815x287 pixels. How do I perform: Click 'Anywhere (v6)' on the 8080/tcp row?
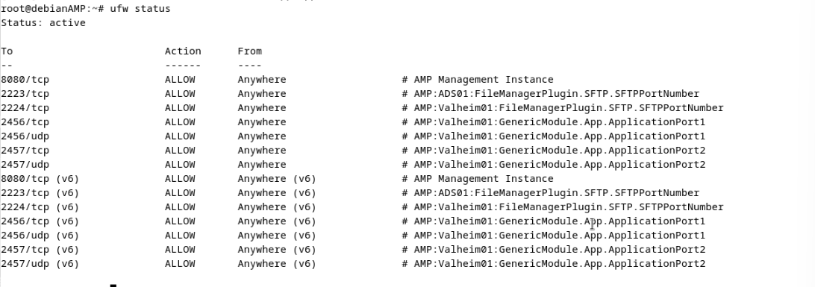coord(277,178)
